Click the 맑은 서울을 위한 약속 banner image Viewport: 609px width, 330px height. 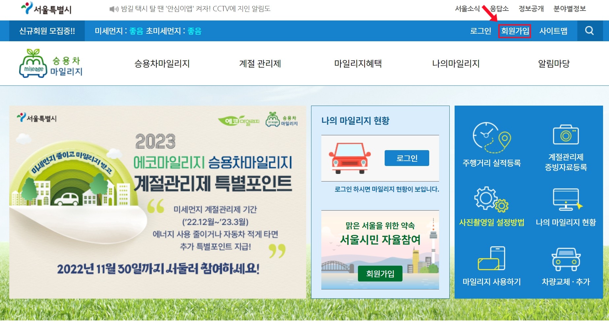coord(380,250)
